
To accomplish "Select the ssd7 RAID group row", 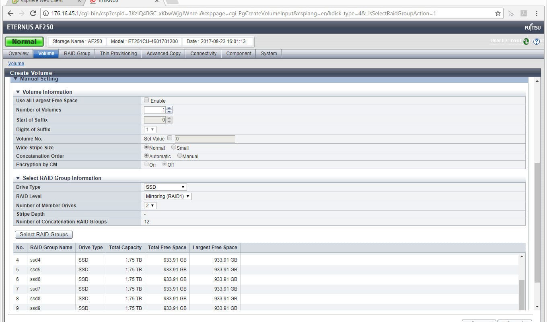I will [x=265, y=289].
